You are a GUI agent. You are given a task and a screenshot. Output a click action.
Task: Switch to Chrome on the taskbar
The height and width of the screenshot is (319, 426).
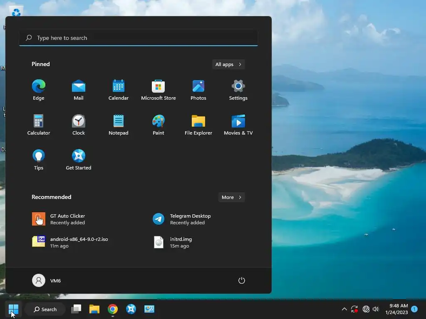pos(112,309)
